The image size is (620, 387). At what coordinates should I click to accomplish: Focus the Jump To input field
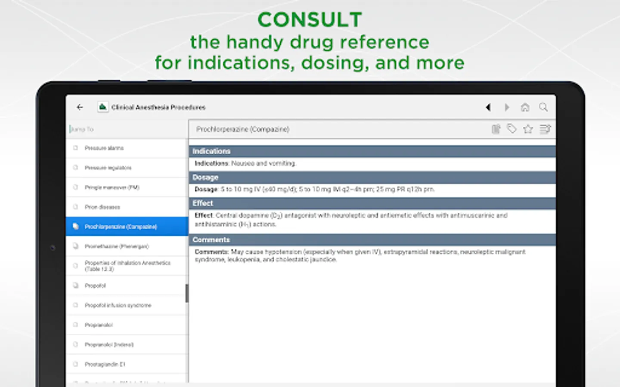point(127,129)
